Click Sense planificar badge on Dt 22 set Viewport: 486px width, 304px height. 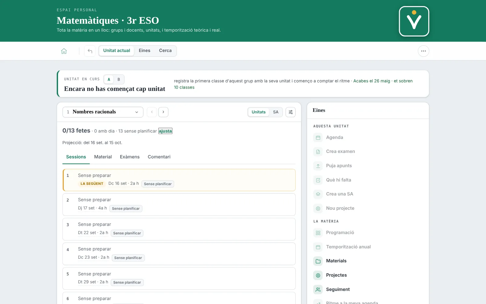click(x=127, y=233)
